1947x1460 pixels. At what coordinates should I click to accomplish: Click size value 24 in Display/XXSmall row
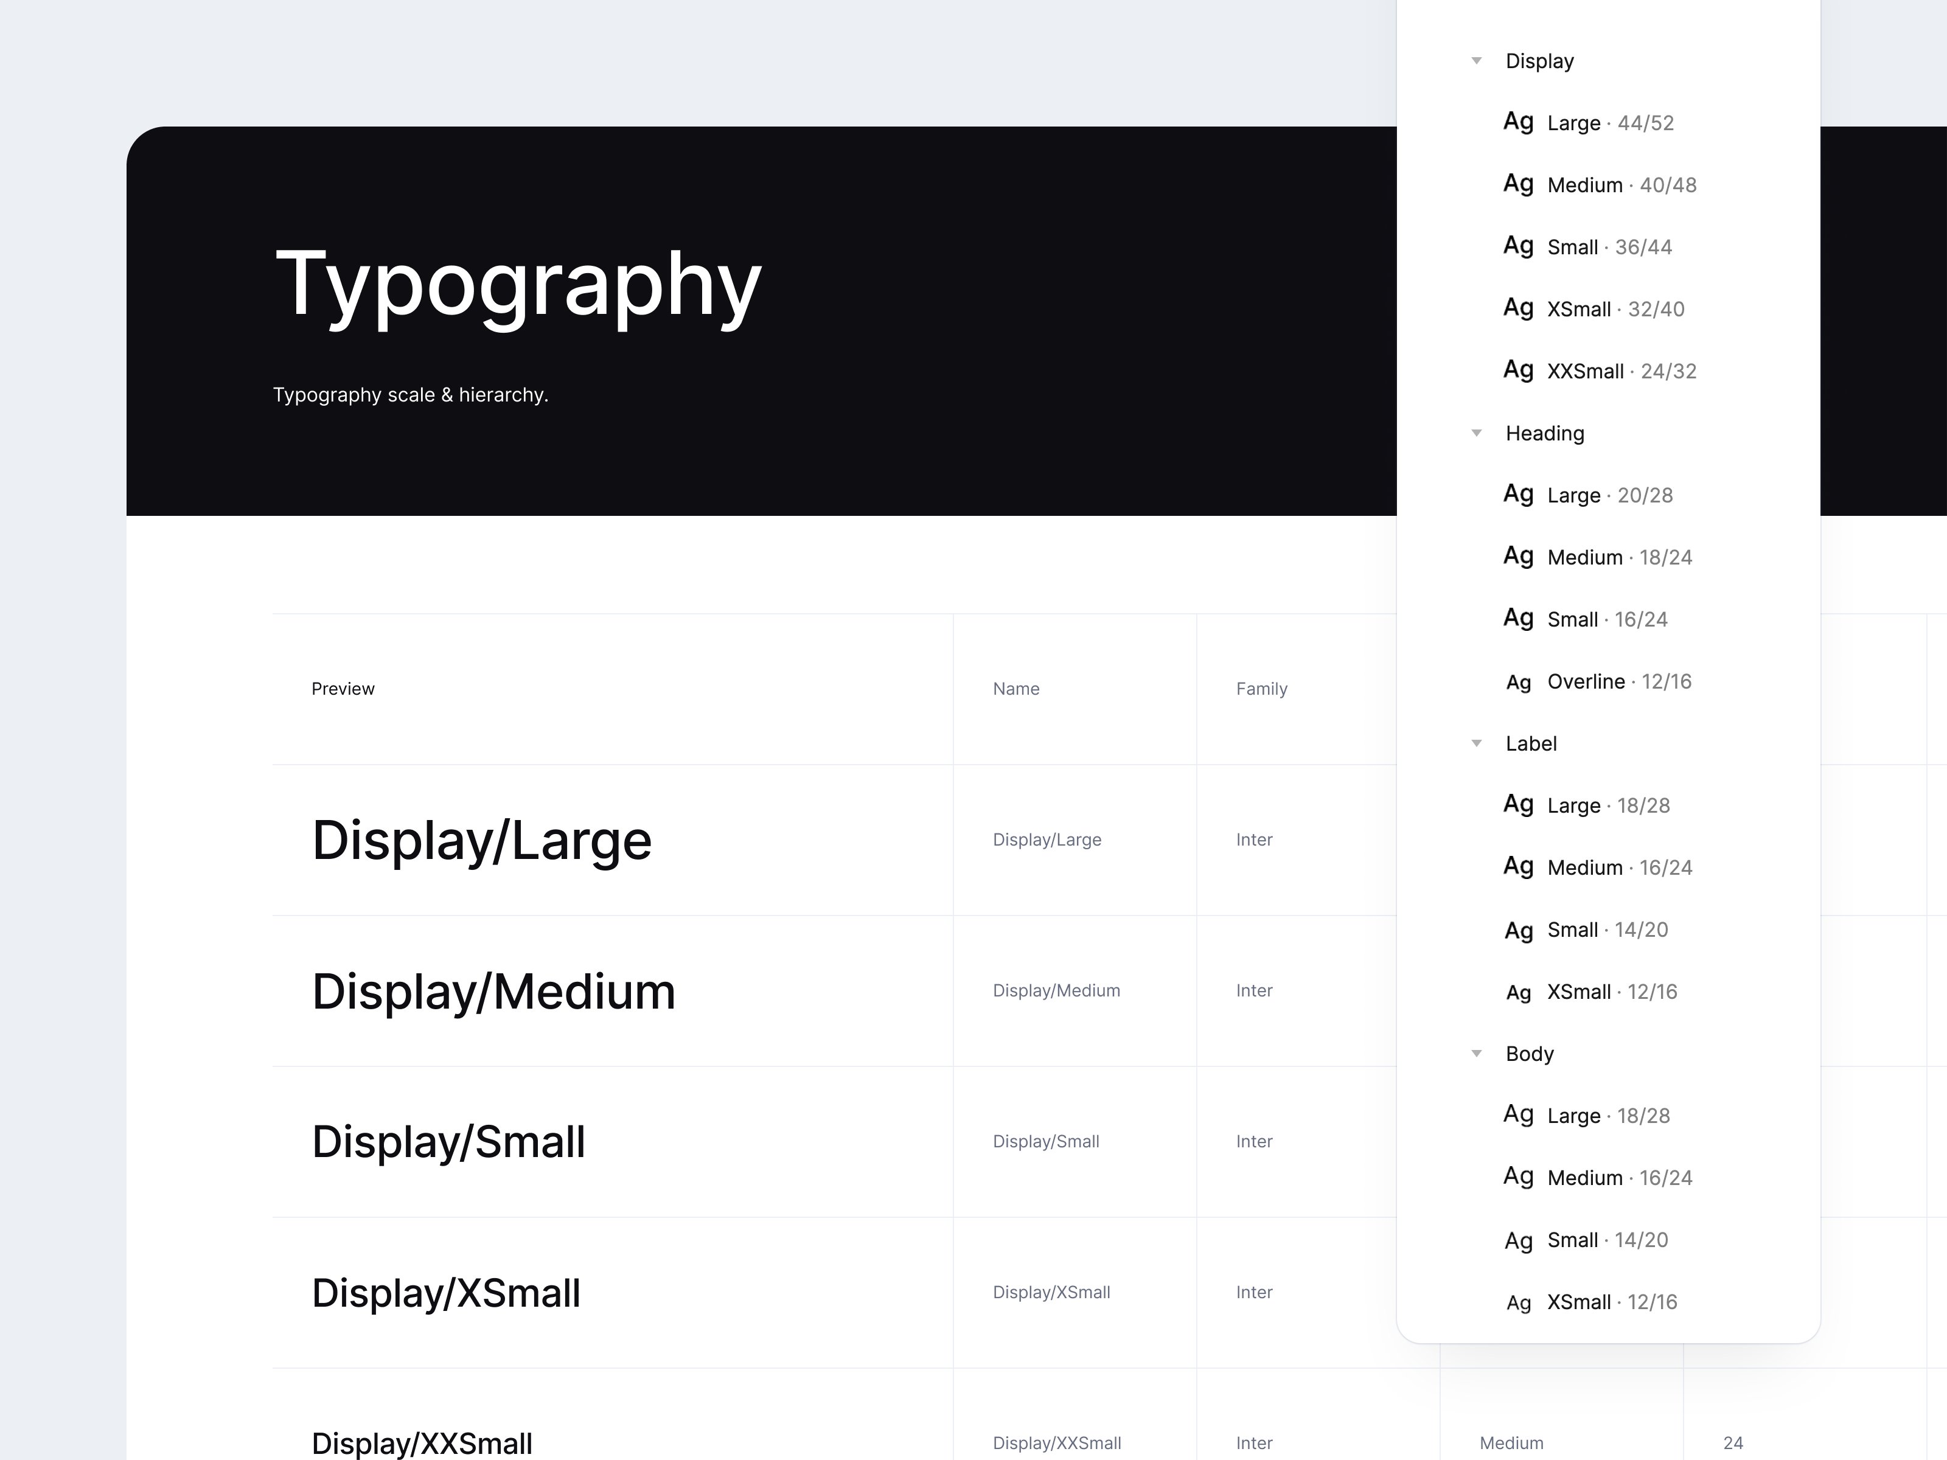(1733, 1444)
